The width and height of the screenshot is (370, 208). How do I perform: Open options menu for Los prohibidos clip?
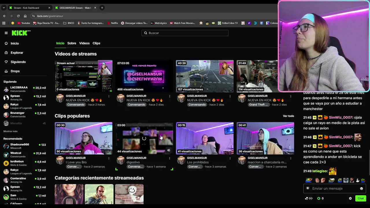pos(230,158)
